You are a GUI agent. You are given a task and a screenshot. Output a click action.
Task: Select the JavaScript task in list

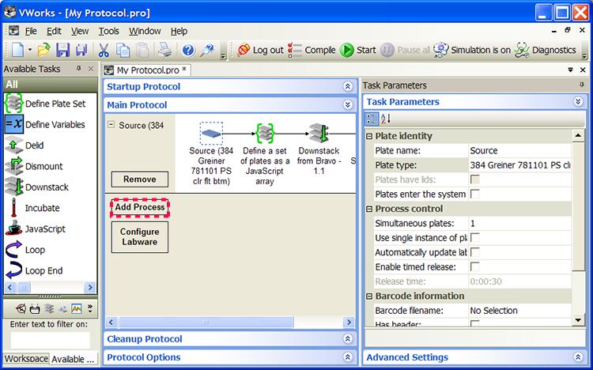[x=44, y=229]
